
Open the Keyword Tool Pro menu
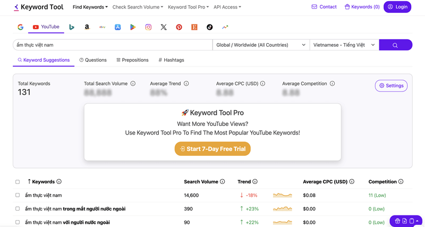(189, 7)
